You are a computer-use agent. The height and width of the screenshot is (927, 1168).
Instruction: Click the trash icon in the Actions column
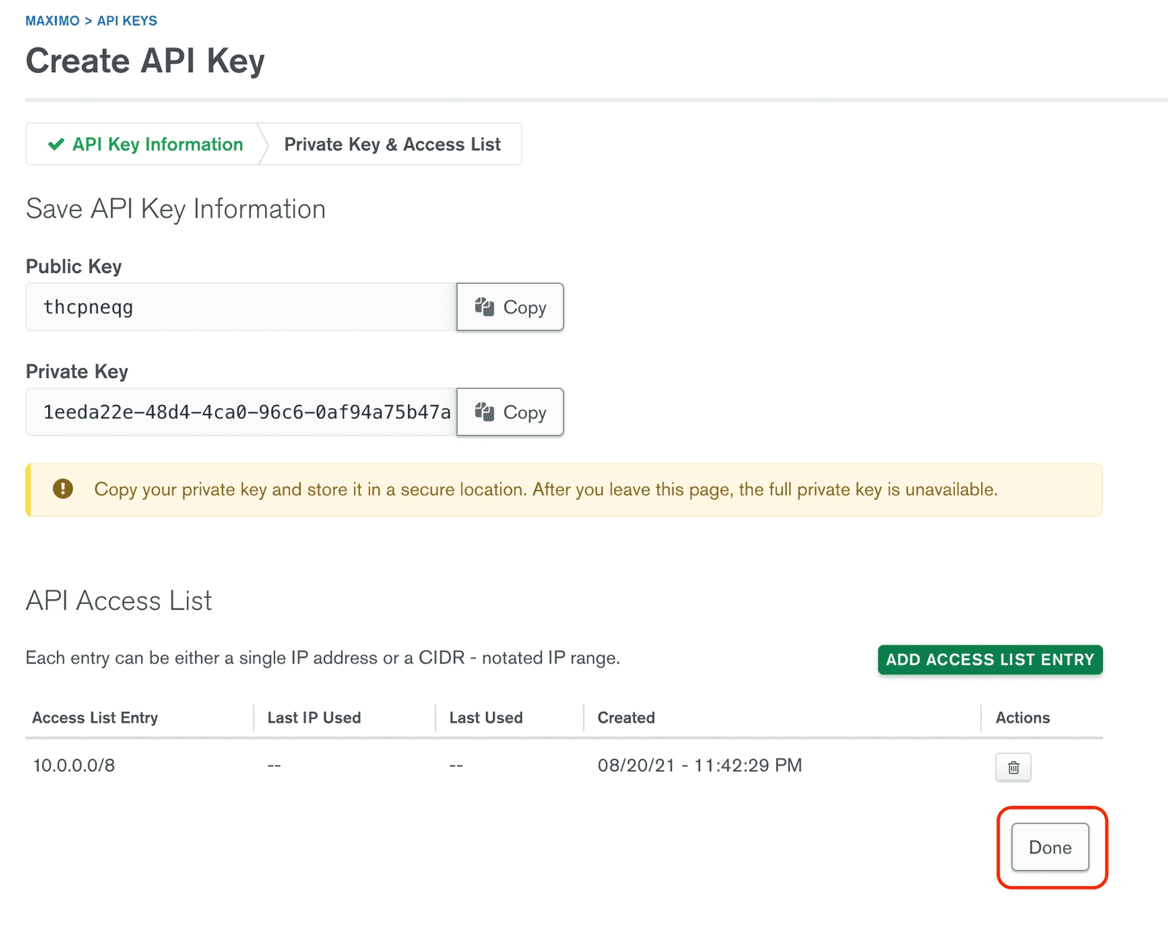[x=1013, y=767]
